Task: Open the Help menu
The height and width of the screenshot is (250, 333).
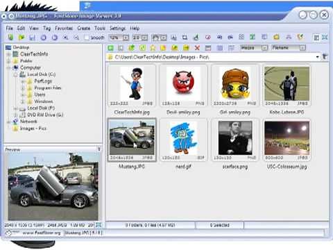Action: (135, 28)
